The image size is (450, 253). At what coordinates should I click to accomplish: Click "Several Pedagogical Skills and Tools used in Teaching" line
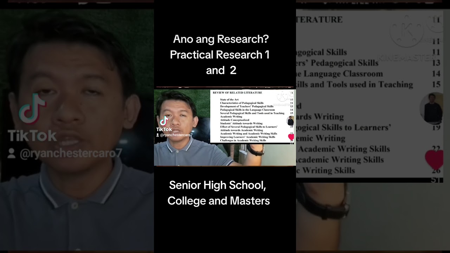point(252,113)
